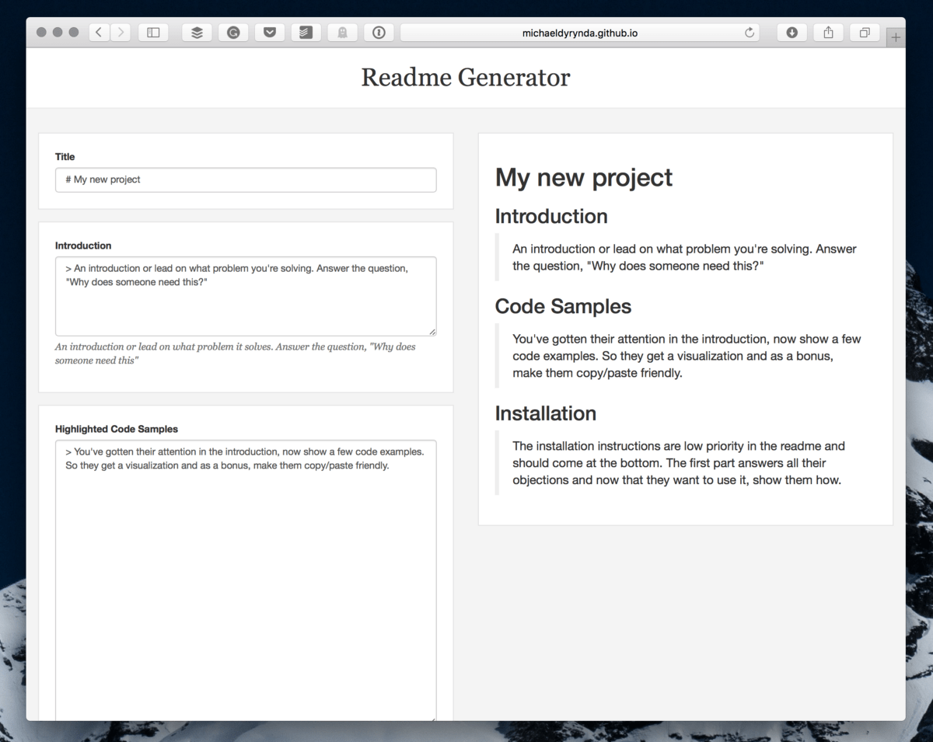Click the Ghostery ghost icon

pos(342,33)
